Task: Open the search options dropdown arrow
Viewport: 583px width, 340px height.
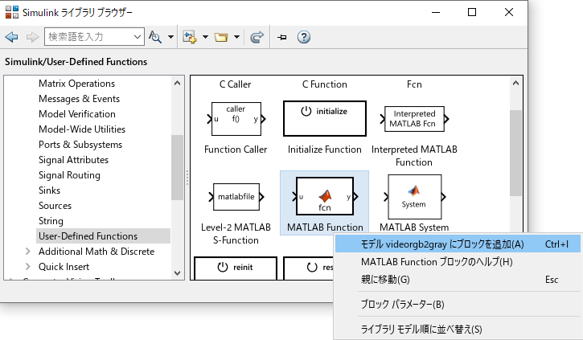Action: [x=170, y=37]
